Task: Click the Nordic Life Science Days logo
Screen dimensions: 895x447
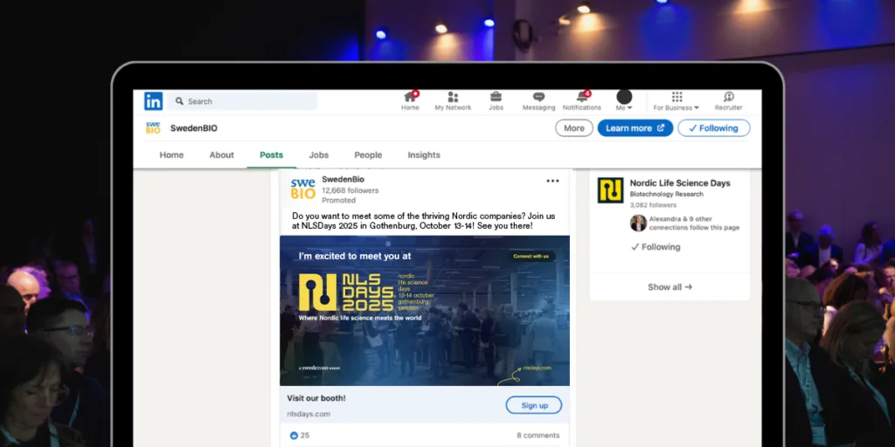Action: (610, 190)
